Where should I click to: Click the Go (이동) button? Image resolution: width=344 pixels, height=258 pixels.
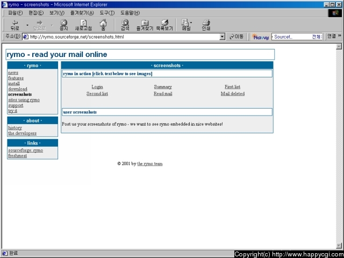pos(236,37)
